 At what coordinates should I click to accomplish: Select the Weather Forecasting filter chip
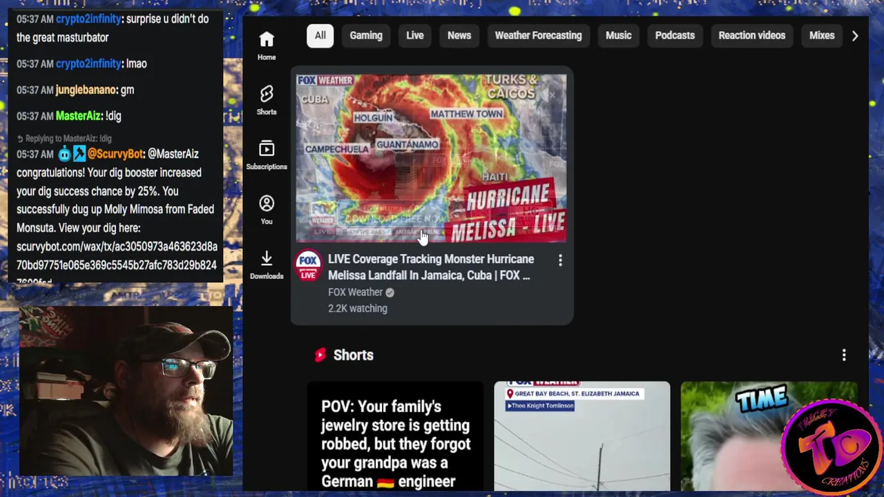pos(538,35)
